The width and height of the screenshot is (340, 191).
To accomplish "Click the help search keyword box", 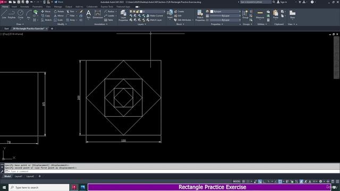I will (x=256, y=2).
